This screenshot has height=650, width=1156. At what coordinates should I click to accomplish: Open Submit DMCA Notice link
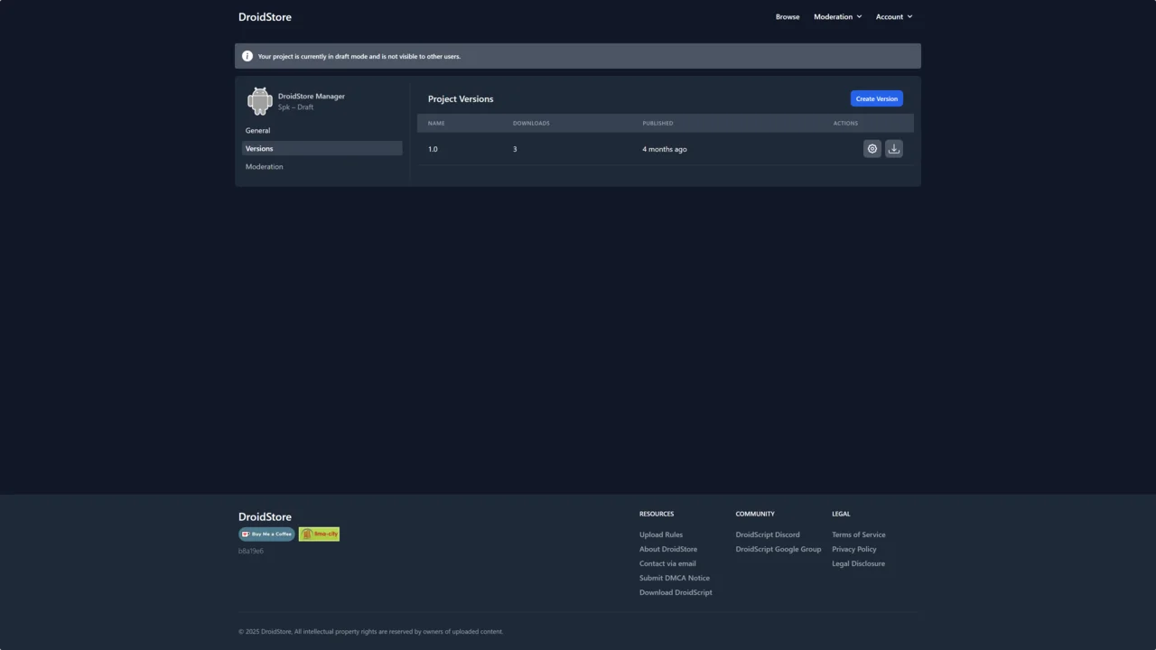675,578
